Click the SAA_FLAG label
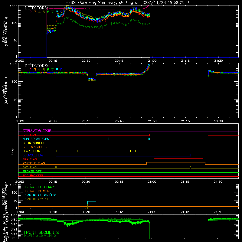This screenshot has width=242, height=242. (30, 159)
